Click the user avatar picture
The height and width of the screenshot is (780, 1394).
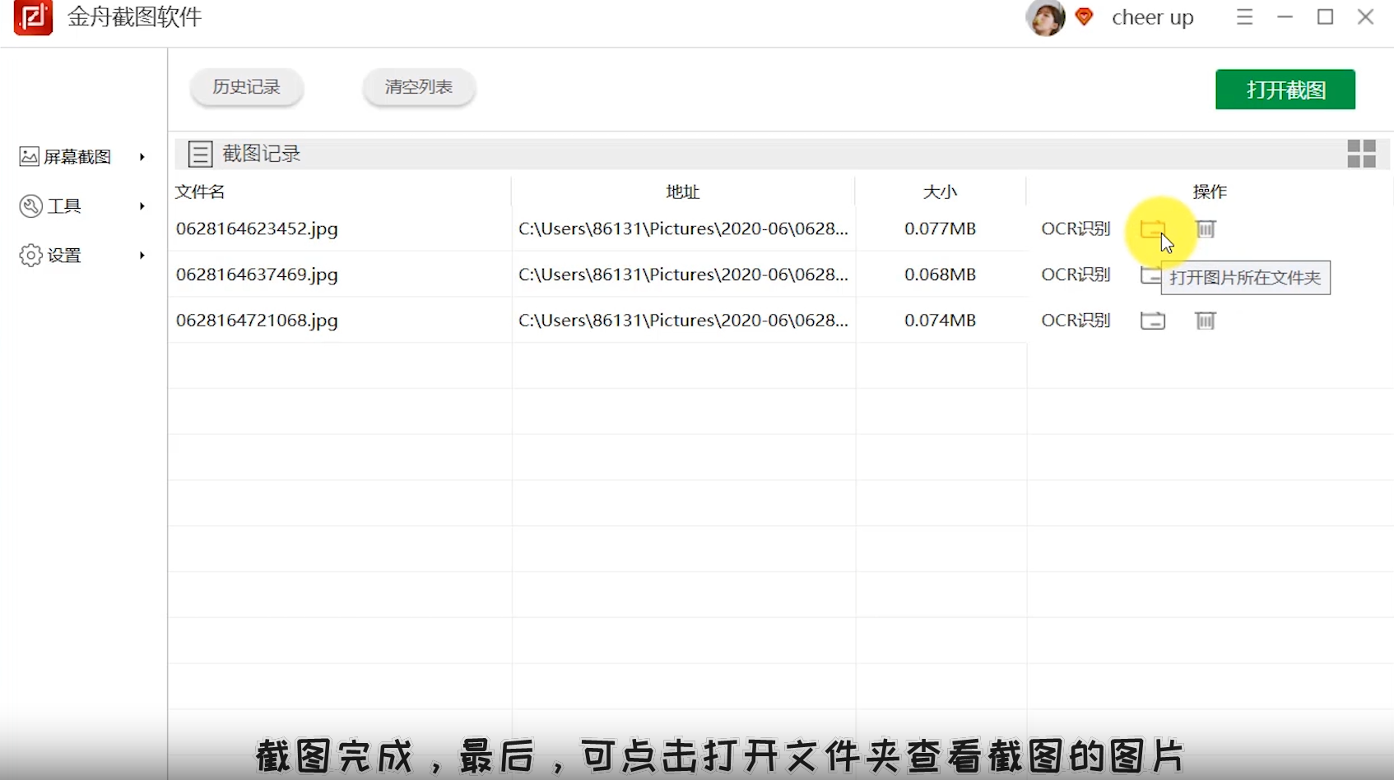point(1045,17)
